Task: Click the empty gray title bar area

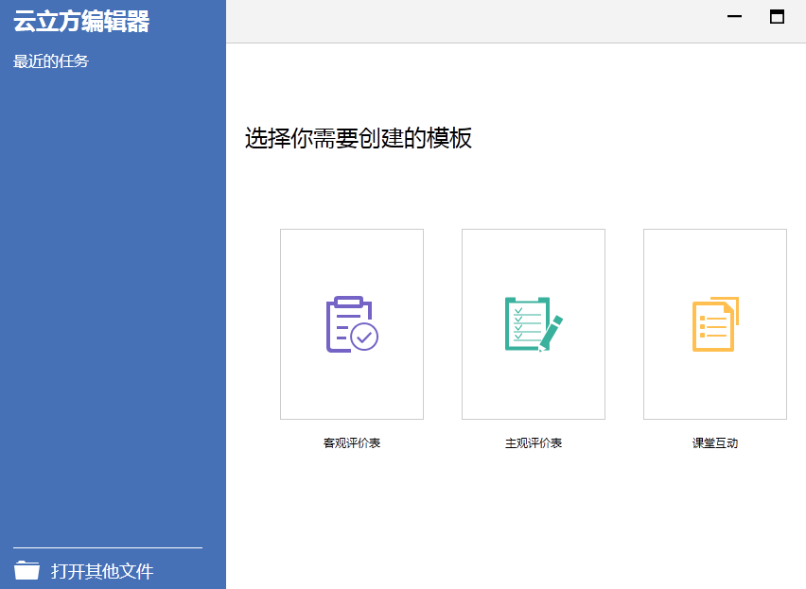Action: click(x=473, y=21)
